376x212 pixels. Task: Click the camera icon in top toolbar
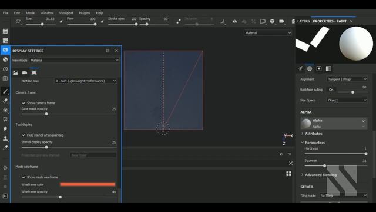pyautogui.click(x=282, y=21)
